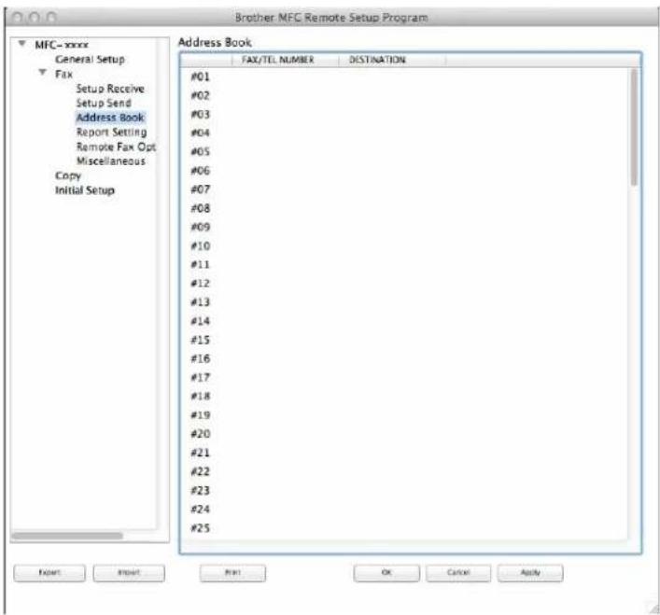Select address book entry #05

(x=403, y=152)
